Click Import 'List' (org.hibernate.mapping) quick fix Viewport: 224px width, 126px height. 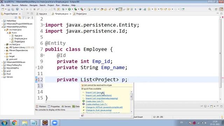102,98
